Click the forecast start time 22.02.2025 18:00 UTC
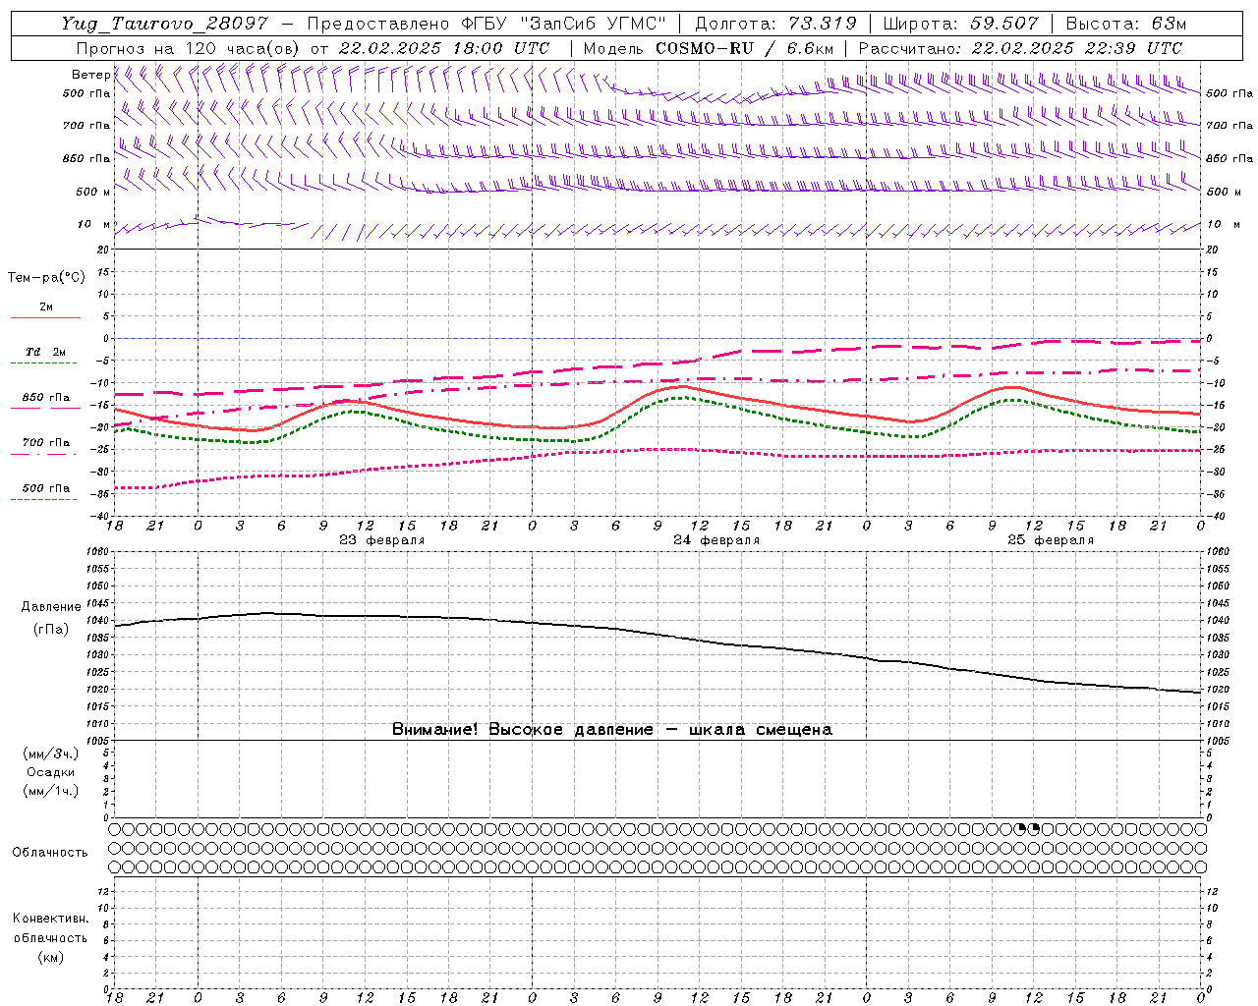This screenshot has height=1006, width=1258. click(x=444, y=48)
